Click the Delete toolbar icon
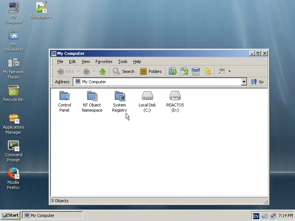 pyautogui.click(x=196, y=71)
